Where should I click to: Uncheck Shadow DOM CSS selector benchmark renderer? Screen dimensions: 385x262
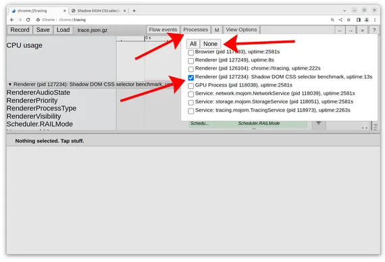coord(190,78)
